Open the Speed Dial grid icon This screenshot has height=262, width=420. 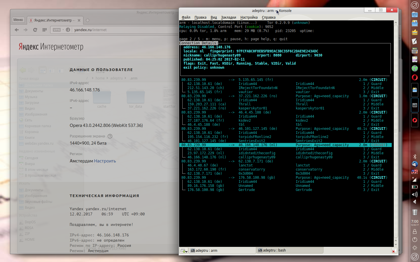pyautogui.click(x=44, y=30)
